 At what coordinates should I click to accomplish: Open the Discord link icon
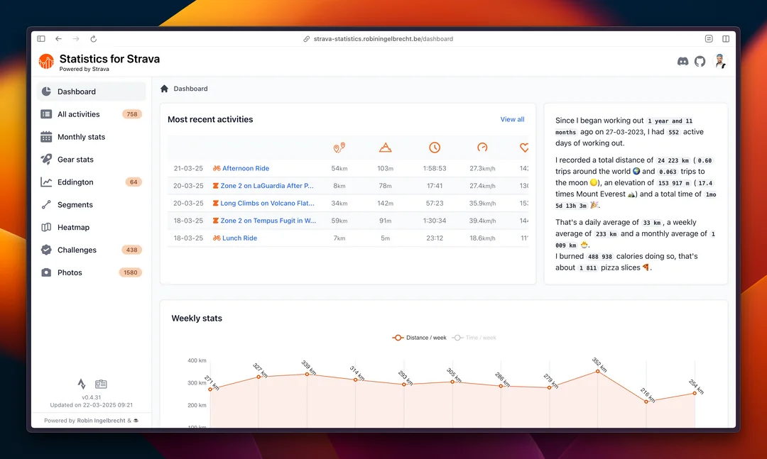682,61
